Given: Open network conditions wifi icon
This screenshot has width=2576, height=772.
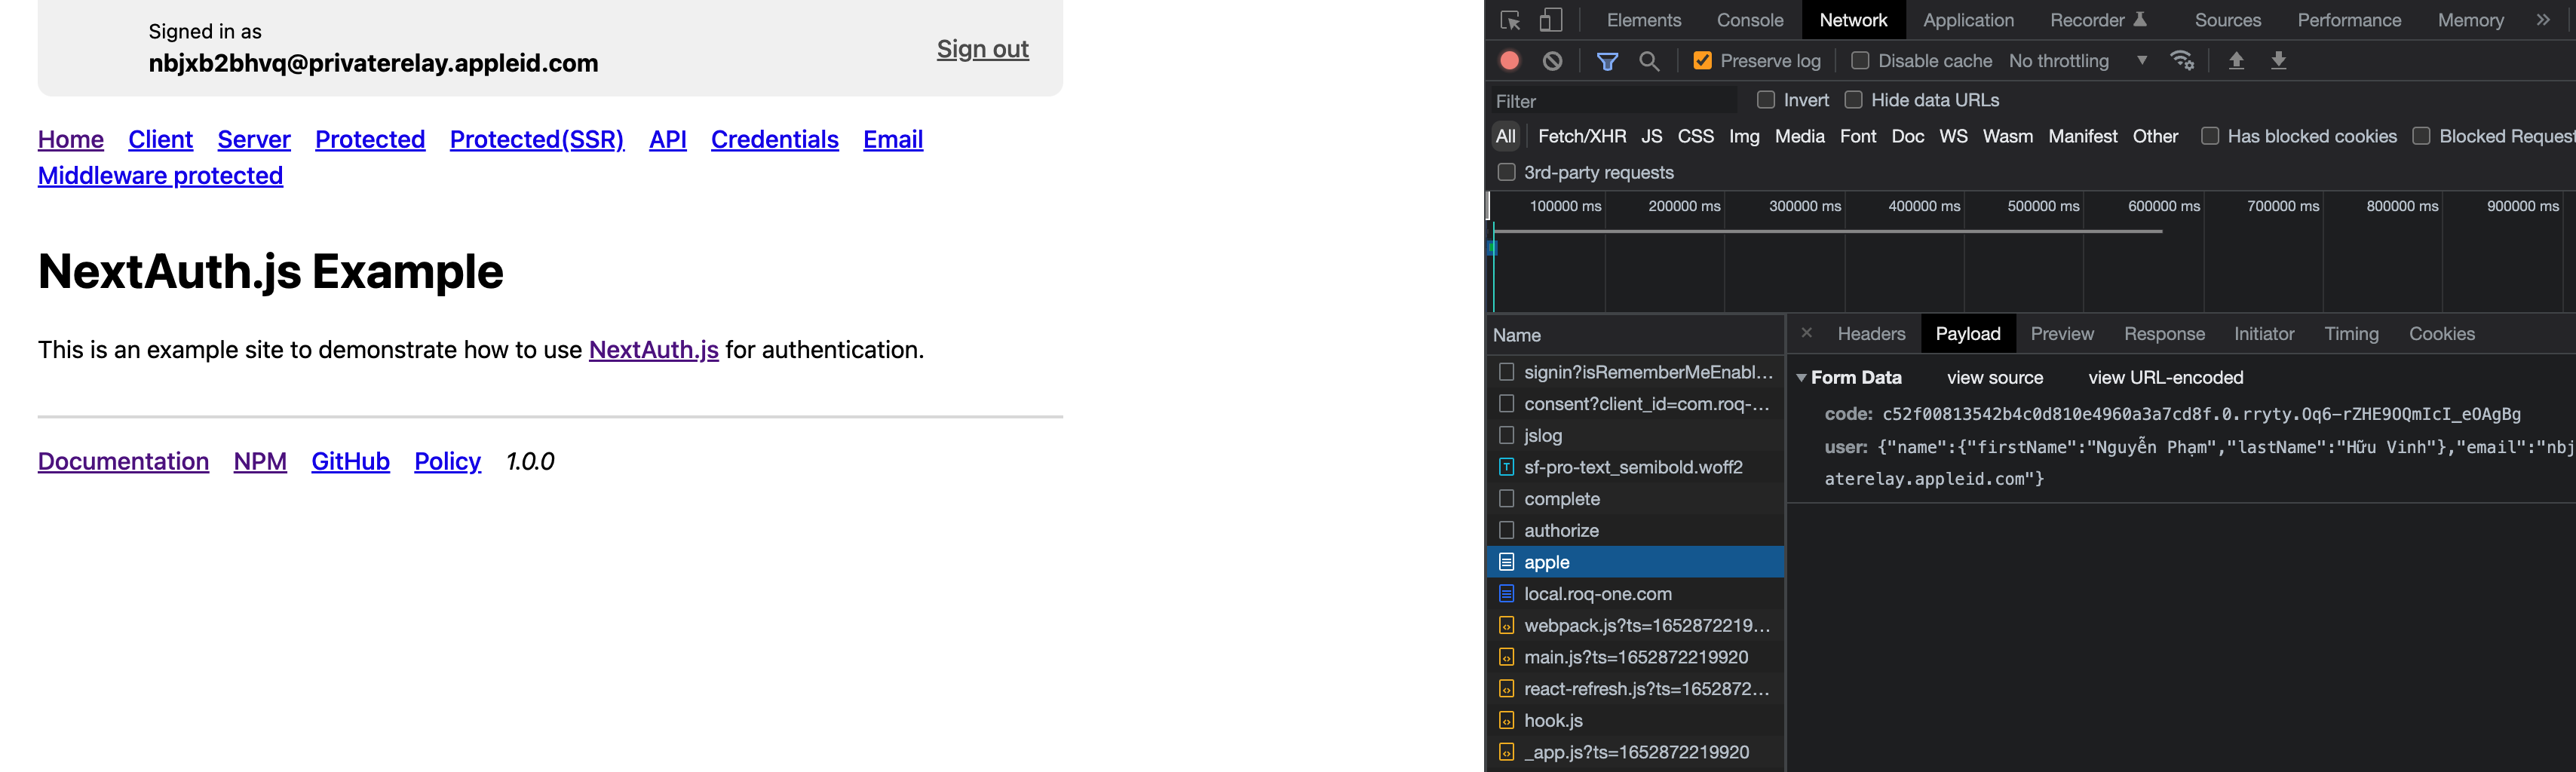Looking at the screenshot, I should point(2182,61).
